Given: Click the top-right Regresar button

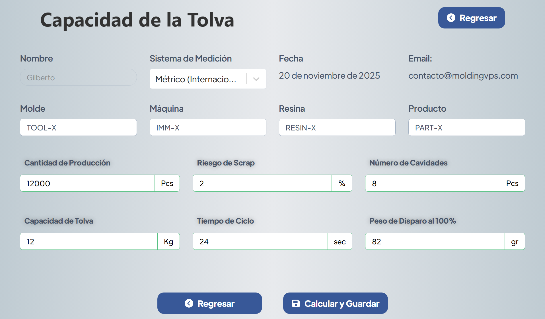Looking at the screenshot, I should 471,18.
